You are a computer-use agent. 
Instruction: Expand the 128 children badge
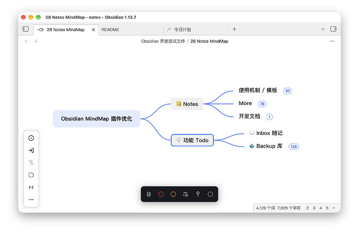pos(293,146)
